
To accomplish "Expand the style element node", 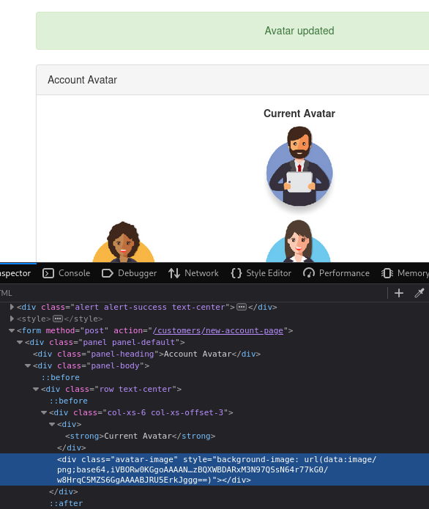I will pos(12,319).
